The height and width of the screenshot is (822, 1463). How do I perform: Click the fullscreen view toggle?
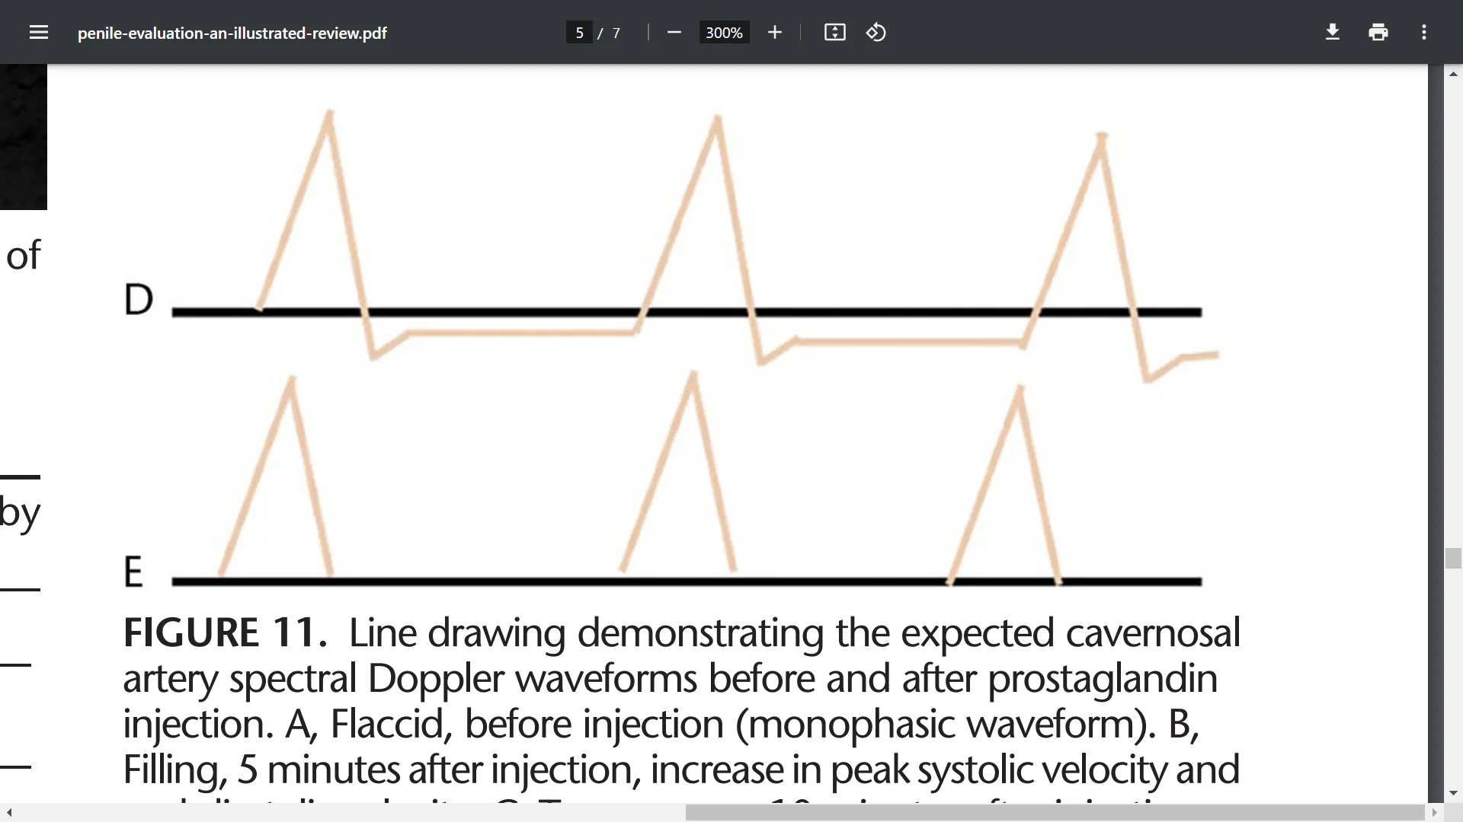pyautogui.click(x=835, y=32)
